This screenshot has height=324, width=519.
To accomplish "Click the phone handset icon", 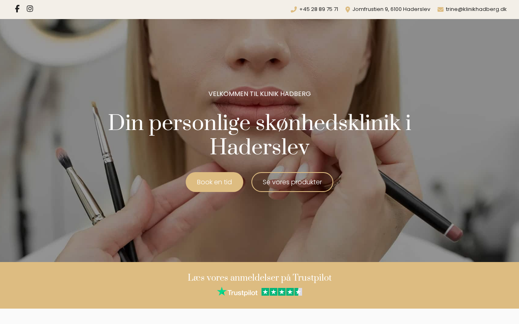I will point(294,9).
